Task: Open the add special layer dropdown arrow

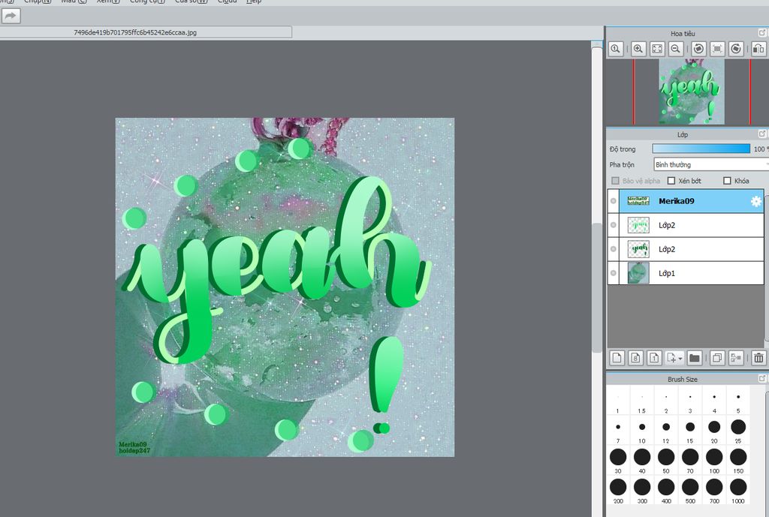Action: coord(680,359)
